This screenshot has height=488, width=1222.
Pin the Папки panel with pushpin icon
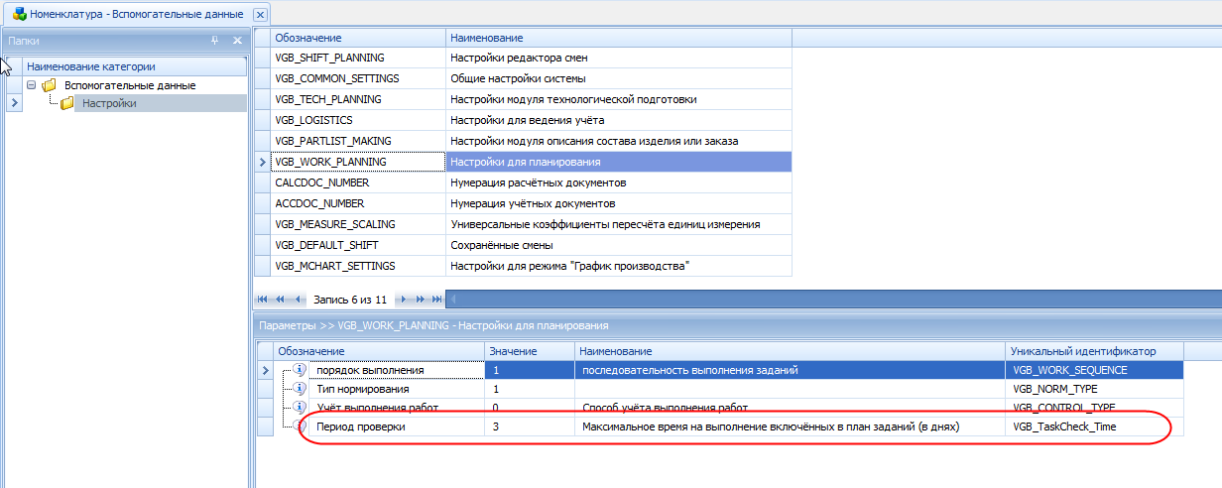click(x=215, y=41)
